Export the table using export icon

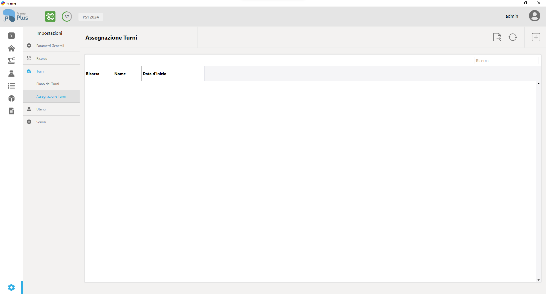[x=497, y=37]
